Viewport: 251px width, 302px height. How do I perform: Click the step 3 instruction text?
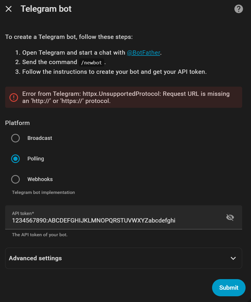114,72
